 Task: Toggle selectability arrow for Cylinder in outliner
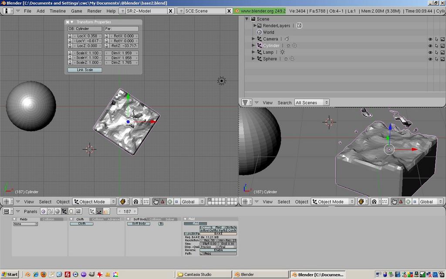436,45
